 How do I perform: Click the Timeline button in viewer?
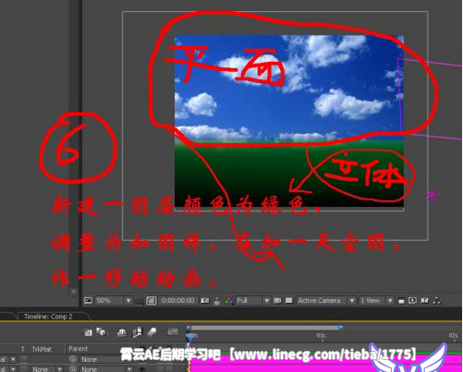point(425,301)
